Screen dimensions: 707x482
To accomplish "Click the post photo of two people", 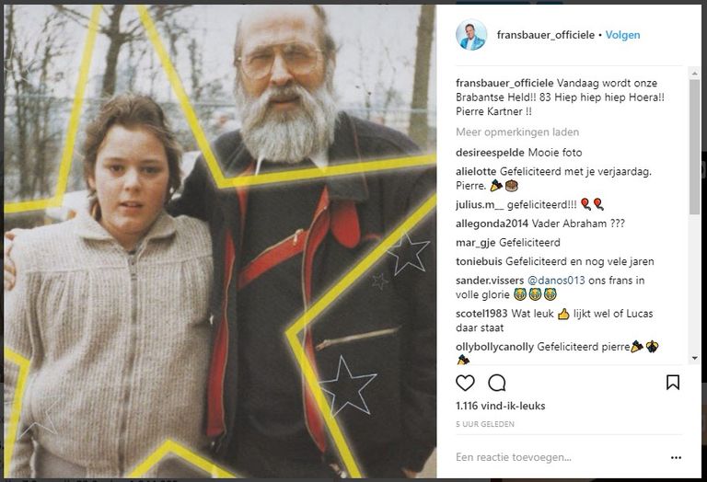I will tap(220, 241).
